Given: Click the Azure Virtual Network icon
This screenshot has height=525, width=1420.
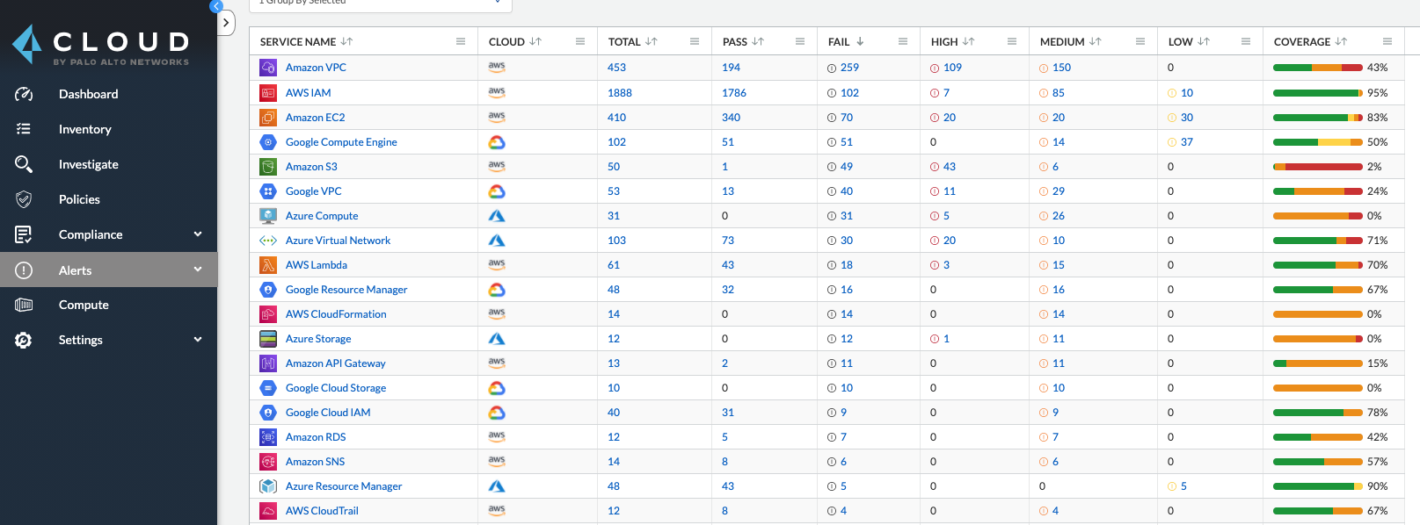Looking at the screenshot, I should (x=268, y=240).
